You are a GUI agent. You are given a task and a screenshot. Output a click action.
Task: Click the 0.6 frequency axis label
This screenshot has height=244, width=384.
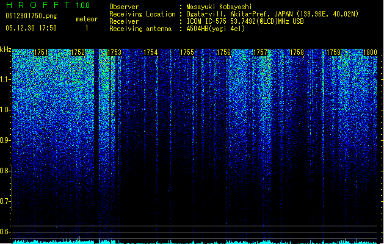5,232
